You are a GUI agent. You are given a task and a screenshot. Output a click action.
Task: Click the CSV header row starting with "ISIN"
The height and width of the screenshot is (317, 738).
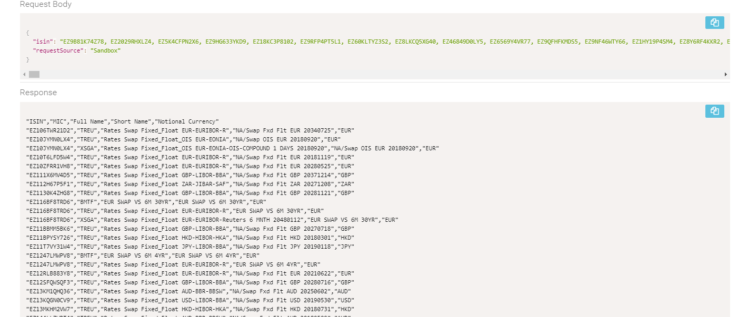coord(122,121)
